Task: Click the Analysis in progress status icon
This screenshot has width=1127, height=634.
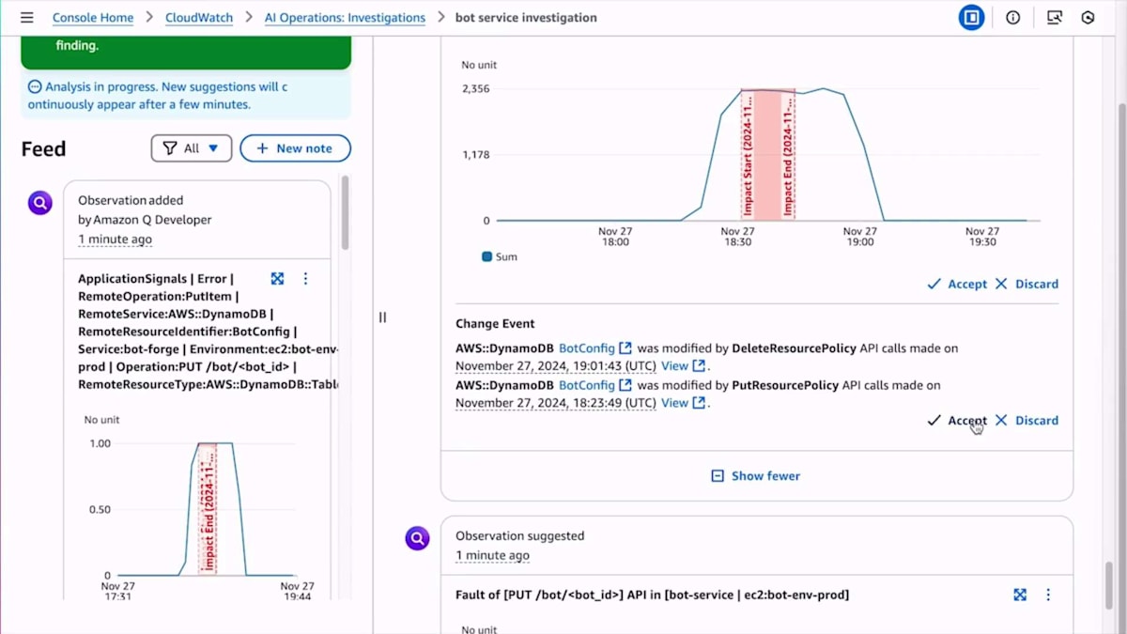Action: 35,86
